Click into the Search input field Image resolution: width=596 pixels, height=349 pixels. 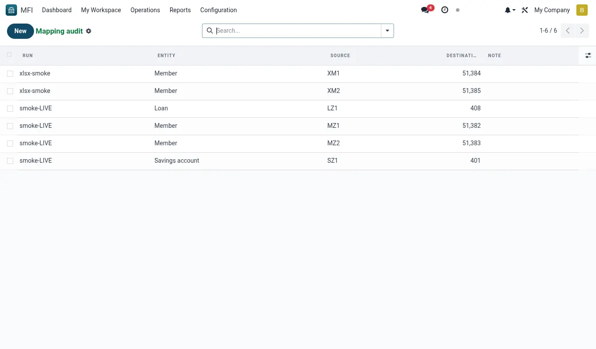point(298,31)
